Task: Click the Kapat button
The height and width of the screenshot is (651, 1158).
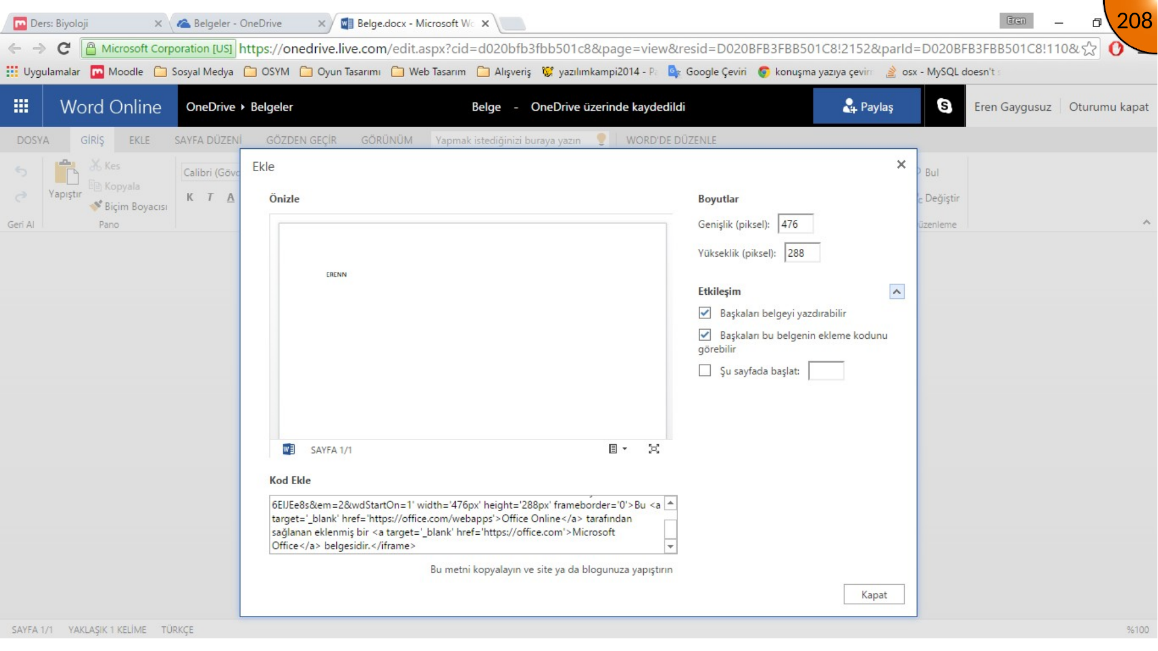Action: tap(873, 594)
